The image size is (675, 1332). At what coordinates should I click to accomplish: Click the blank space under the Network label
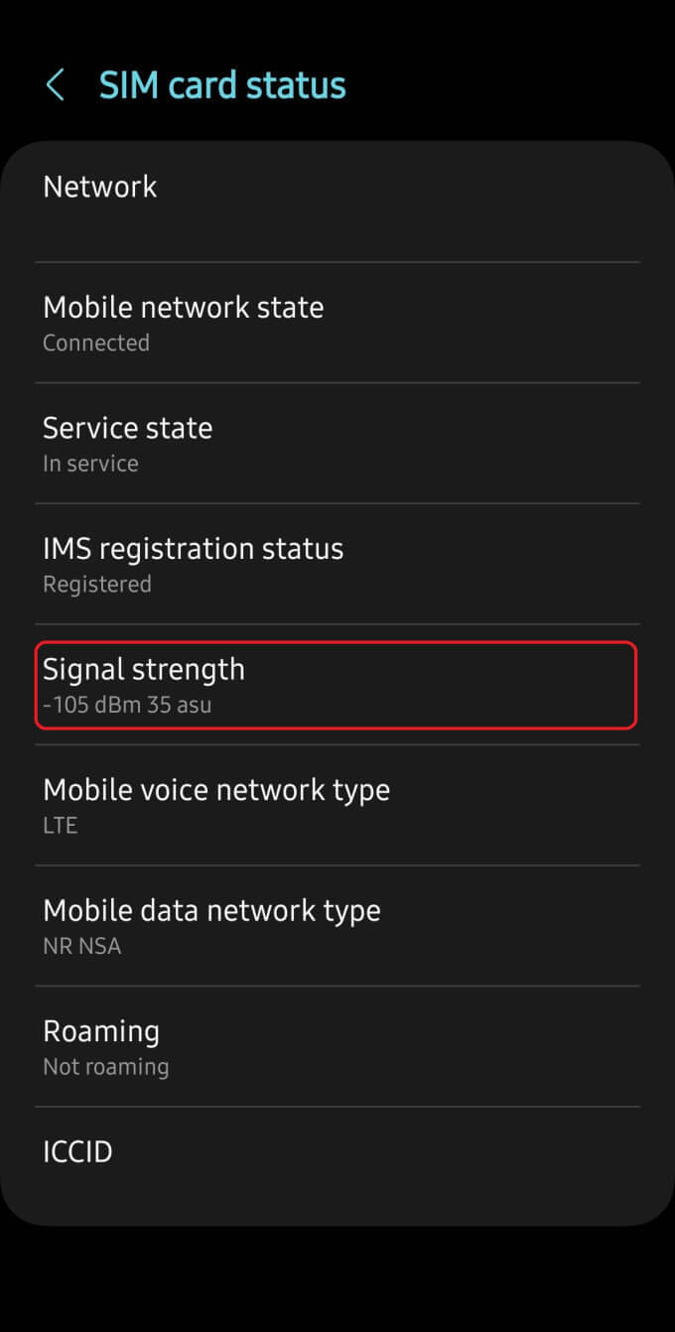pyautogui.click(x=100, y=226)
